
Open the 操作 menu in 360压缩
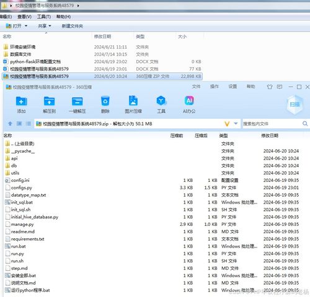(x=214, y=87)
